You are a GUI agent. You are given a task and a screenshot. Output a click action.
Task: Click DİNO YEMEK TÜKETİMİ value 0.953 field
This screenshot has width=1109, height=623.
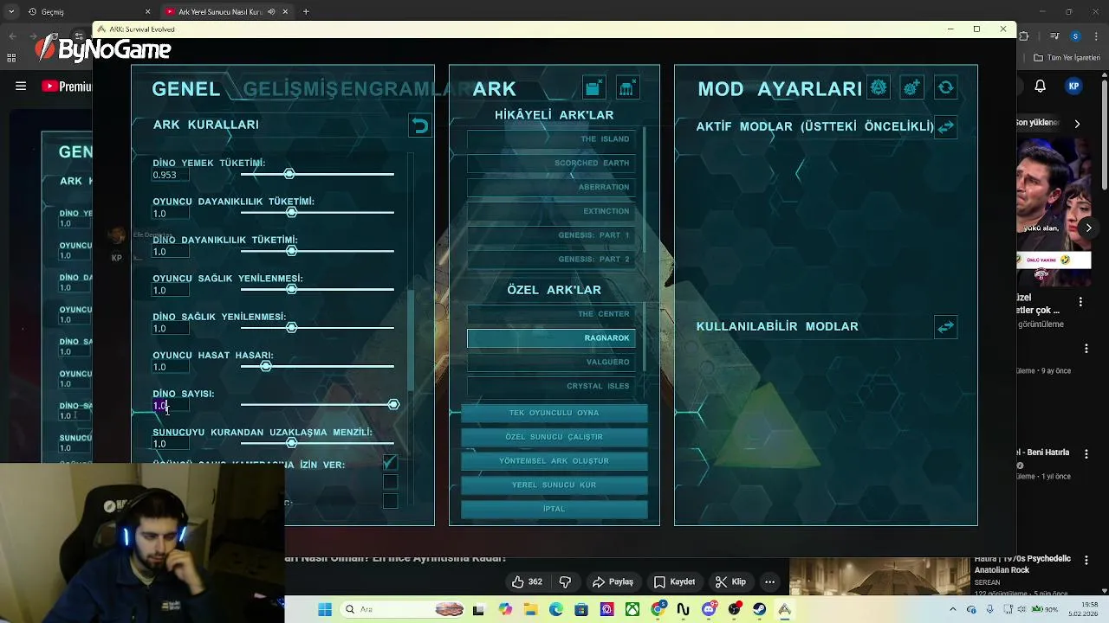coord(171,175)
